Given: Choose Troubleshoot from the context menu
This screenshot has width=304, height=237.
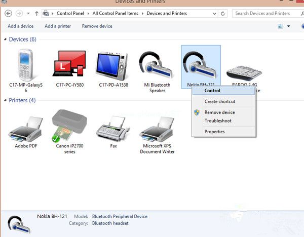Looking at the screenshot, I should 223,121.
